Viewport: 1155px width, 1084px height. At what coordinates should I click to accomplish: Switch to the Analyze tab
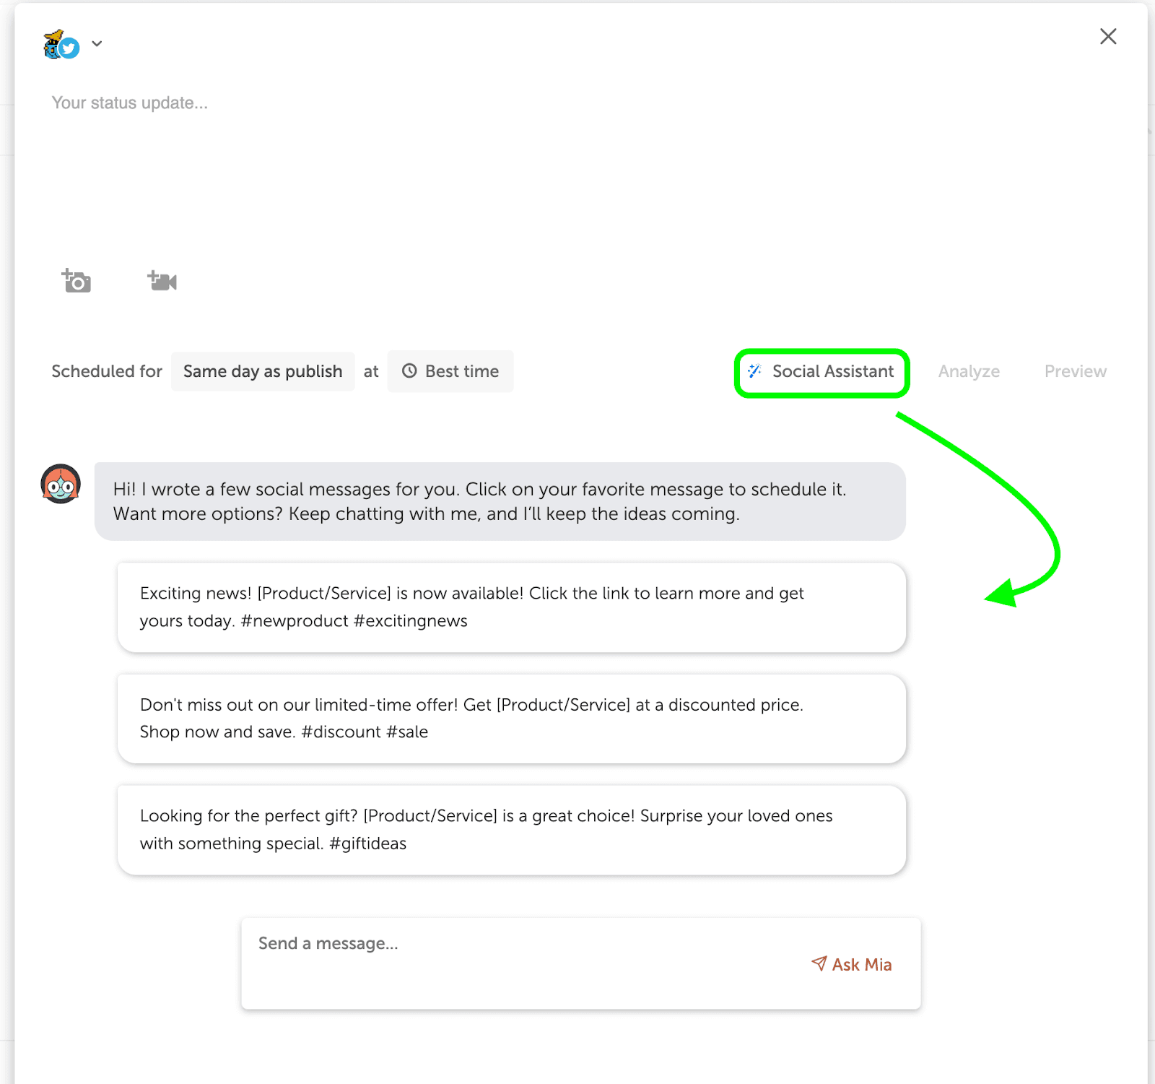coord(969,371)
